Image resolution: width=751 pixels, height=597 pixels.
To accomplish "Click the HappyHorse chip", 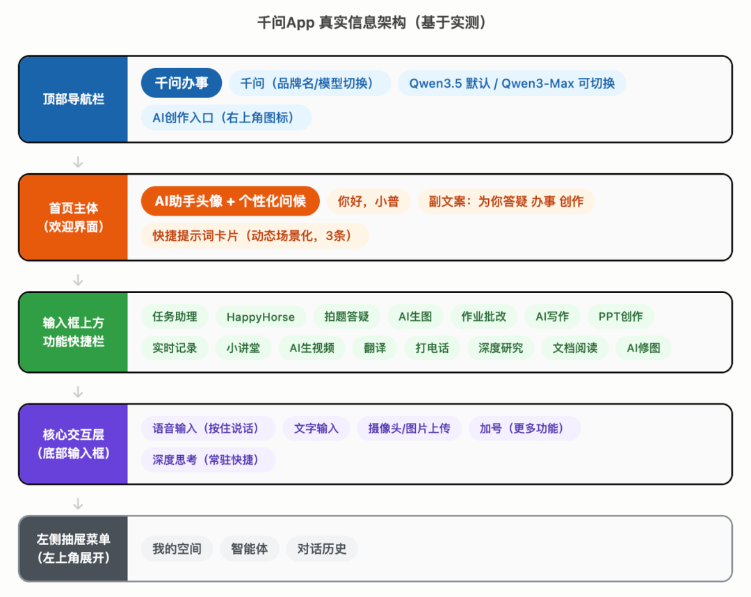I will [x=261, y=317].
